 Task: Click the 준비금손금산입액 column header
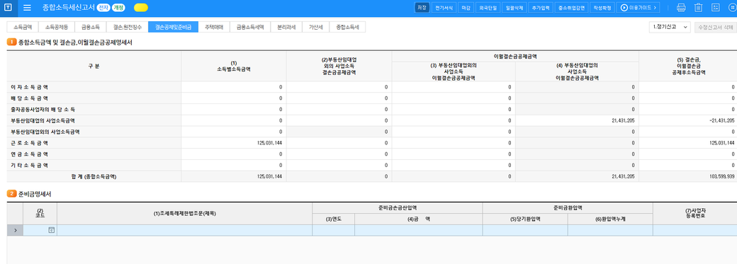tap(397, 207)
